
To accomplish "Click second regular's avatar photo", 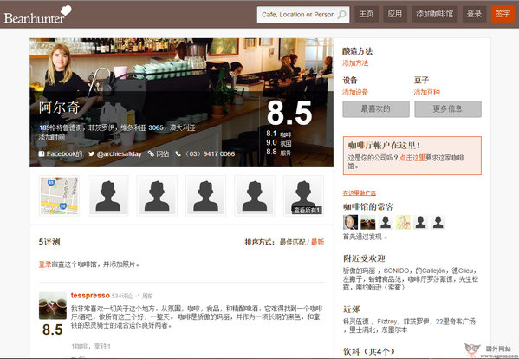I will tap(367, 222).
